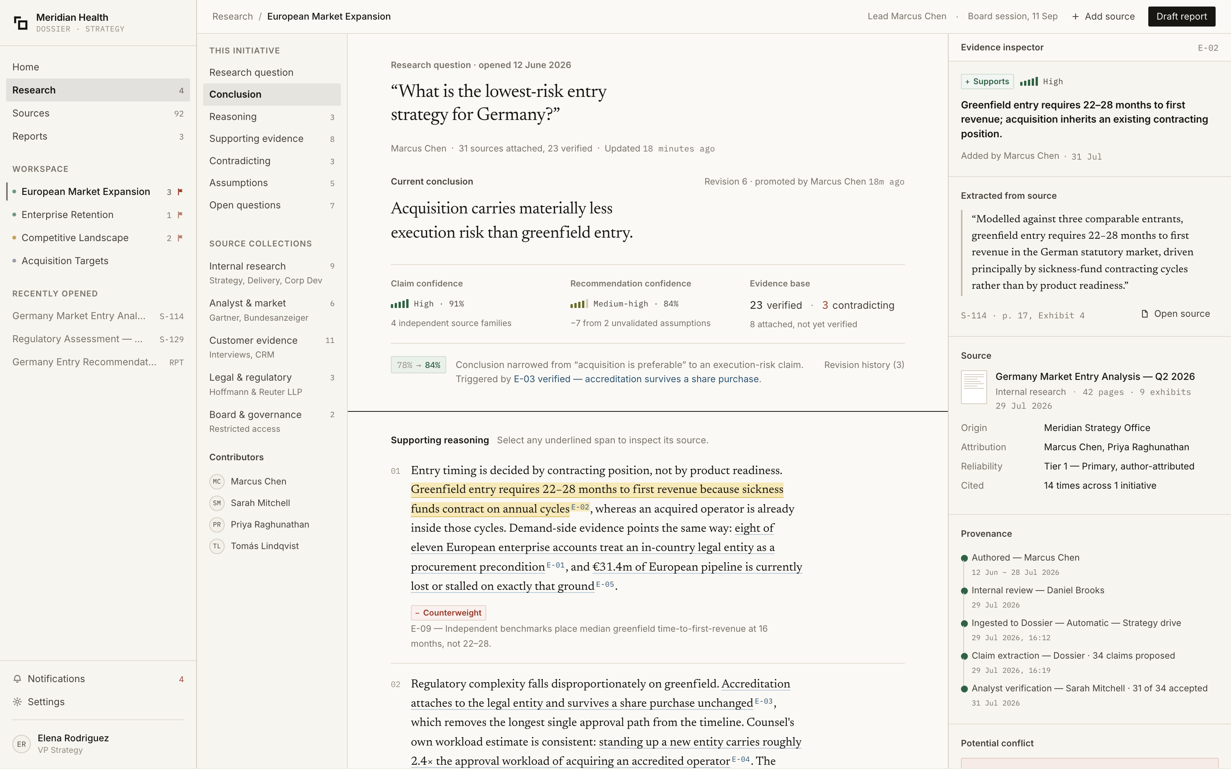Open Settings
The height and width of the screenshot is (769, 1231).
coord(98,701)
